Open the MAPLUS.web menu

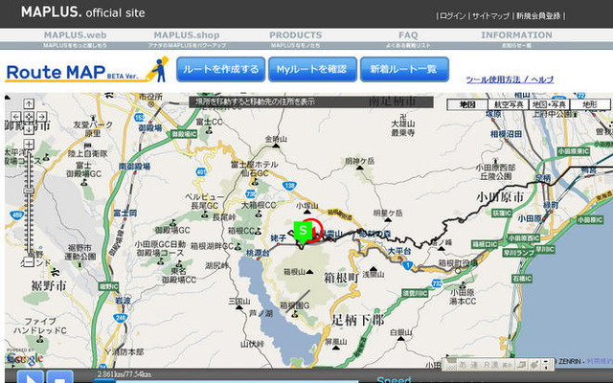click(75, 35)
